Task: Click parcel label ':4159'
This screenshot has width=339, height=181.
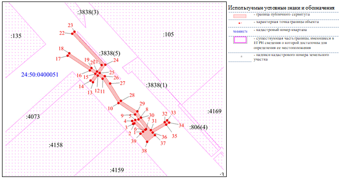Action: point(117,170)
